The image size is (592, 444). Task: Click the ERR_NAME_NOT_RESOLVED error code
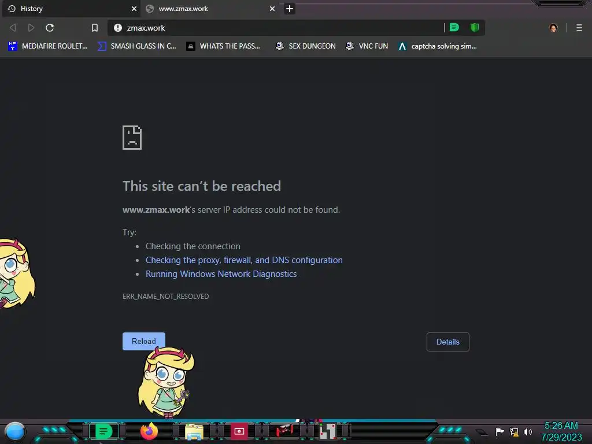point(166,297)
